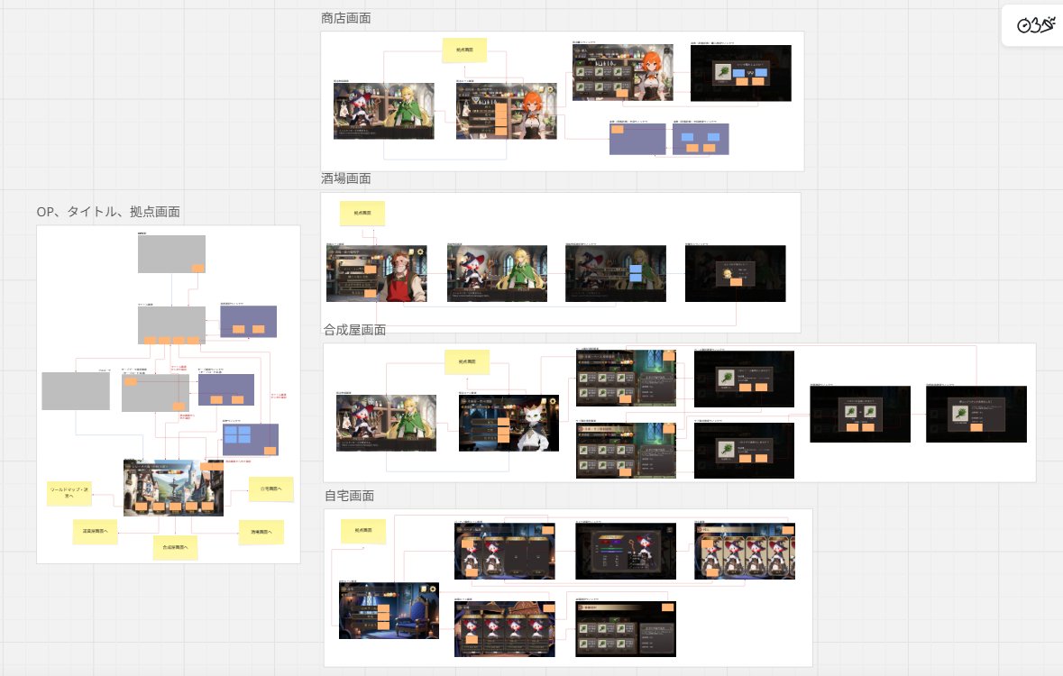Select bottom item list screenshot in 自宅画面

(626, 629)
